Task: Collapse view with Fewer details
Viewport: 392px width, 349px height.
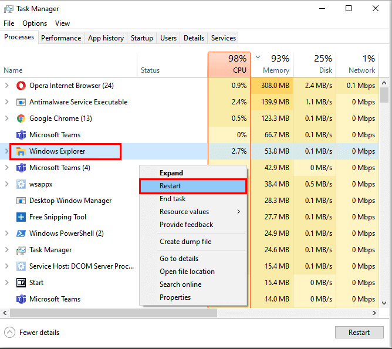Action: pos(33,333)
